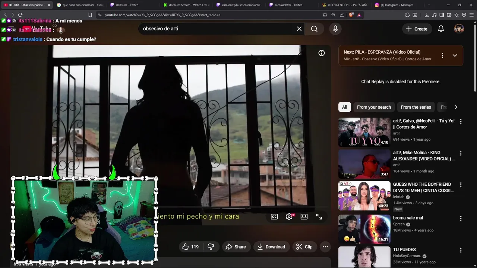Open the playlist music note icon in the browser toolbar
477x268 pixels.
pos(434,15)
